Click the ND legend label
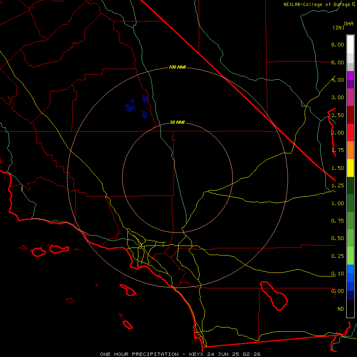This screenshot has height=357, width=357. [x=341, y=309]
